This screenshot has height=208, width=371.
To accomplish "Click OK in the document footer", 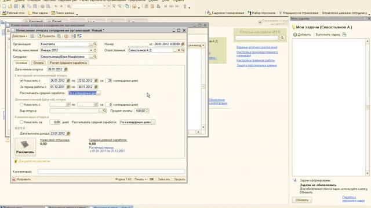I will click(x=152, y=180).
